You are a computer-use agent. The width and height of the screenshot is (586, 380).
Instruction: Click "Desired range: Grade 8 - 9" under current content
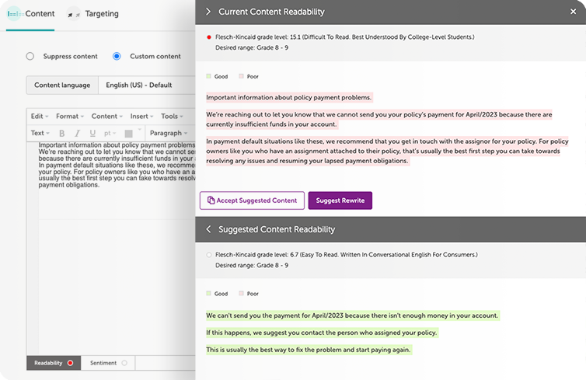point(252,47)
